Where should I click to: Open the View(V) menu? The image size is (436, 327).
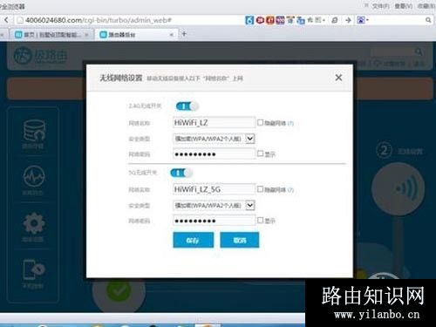403,6
